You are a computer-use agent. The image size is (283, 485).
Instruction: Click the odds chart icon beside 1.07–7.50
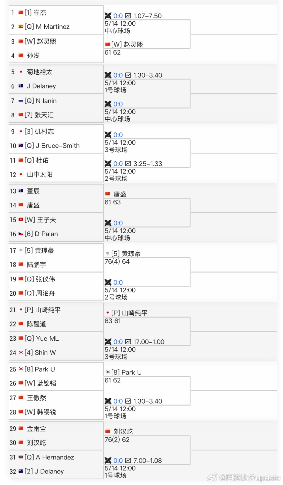pos(128,16)
